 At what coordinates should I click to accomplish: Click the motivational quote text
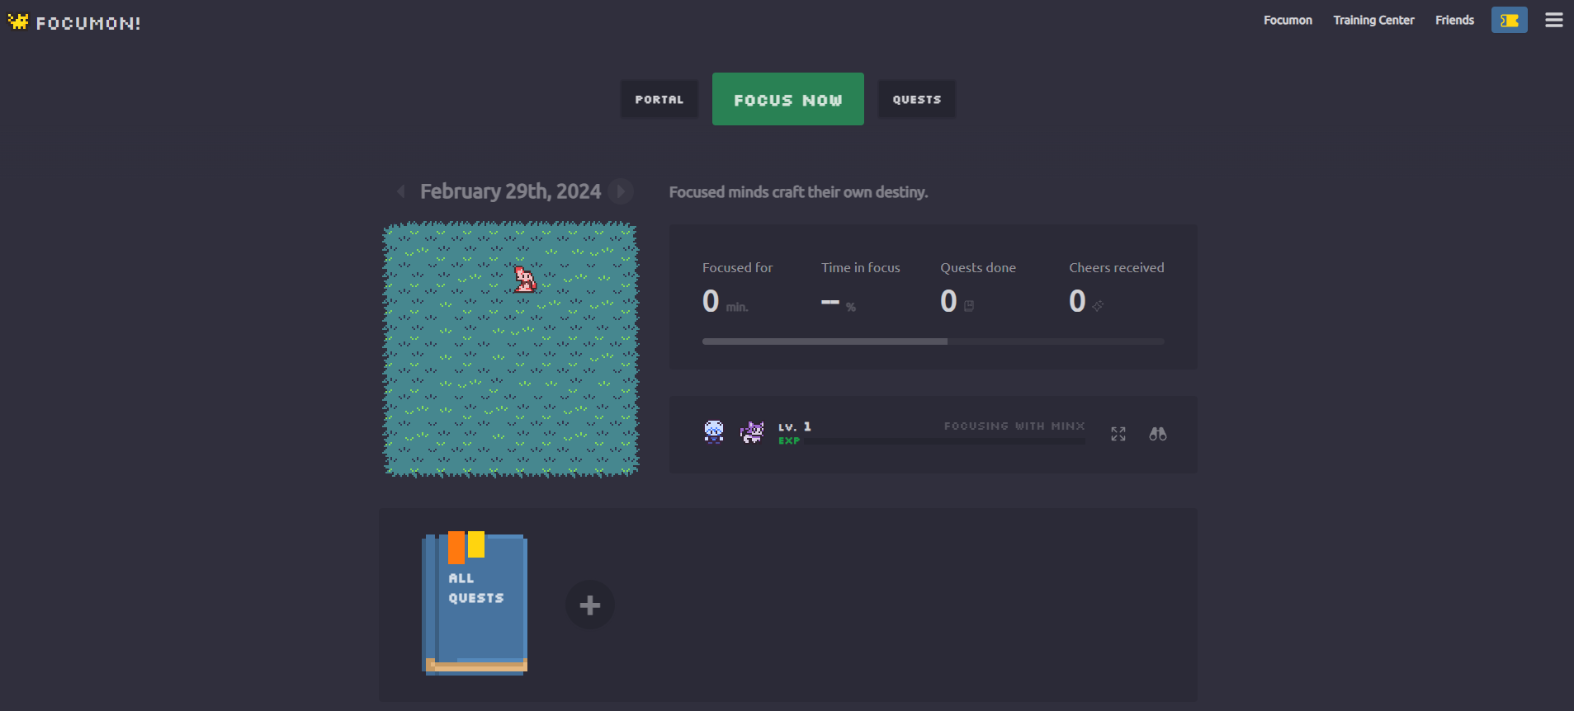point(798,192)
